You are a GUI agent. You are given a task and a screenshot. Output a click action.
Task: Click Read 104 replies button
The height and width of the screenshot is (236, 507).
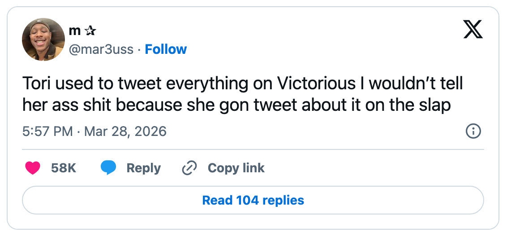click(x=253, y=200)
